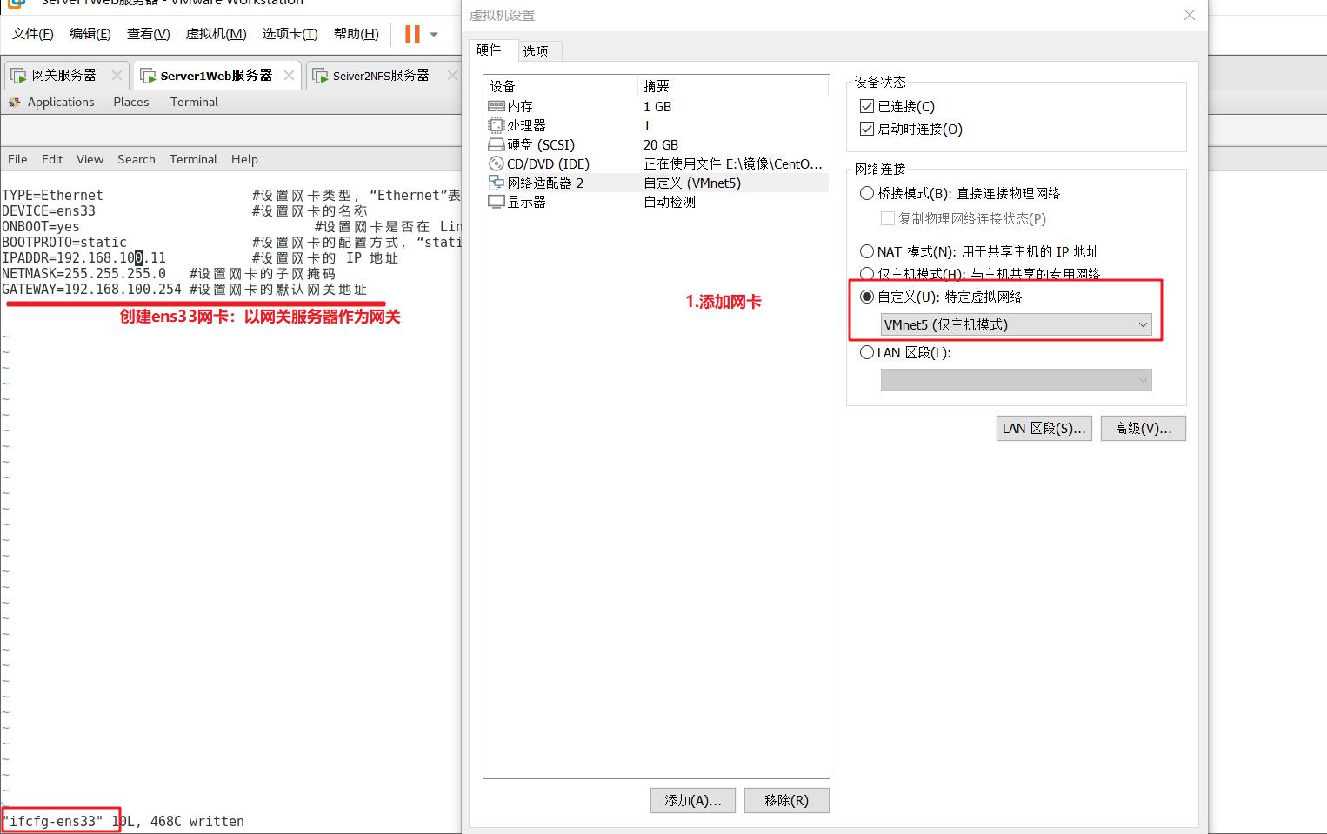Click Terminal in the GNOME top bar
1327x834 pixels.
tap(194, 102)
